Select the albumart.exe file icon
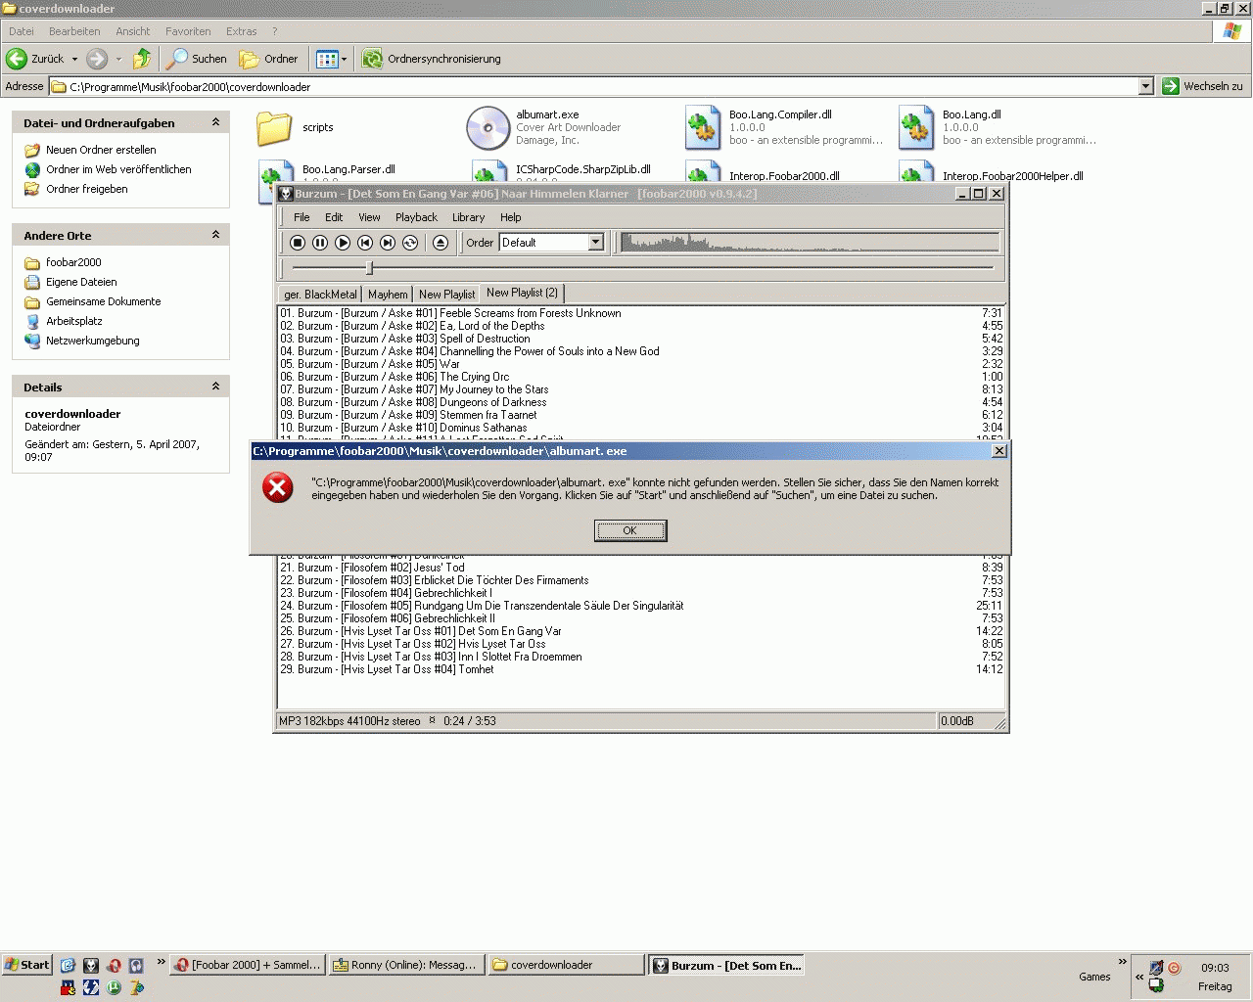Screen dimensions: 1253x1002 point(487,128)
